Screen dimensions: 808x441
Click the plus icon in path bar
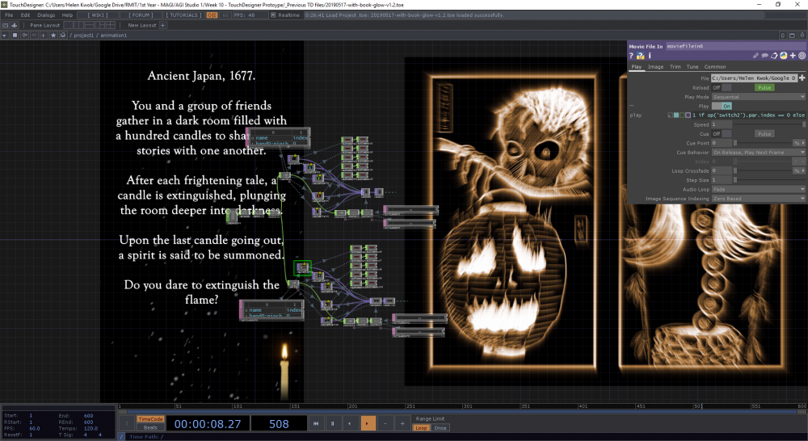[x=44, y=35]
